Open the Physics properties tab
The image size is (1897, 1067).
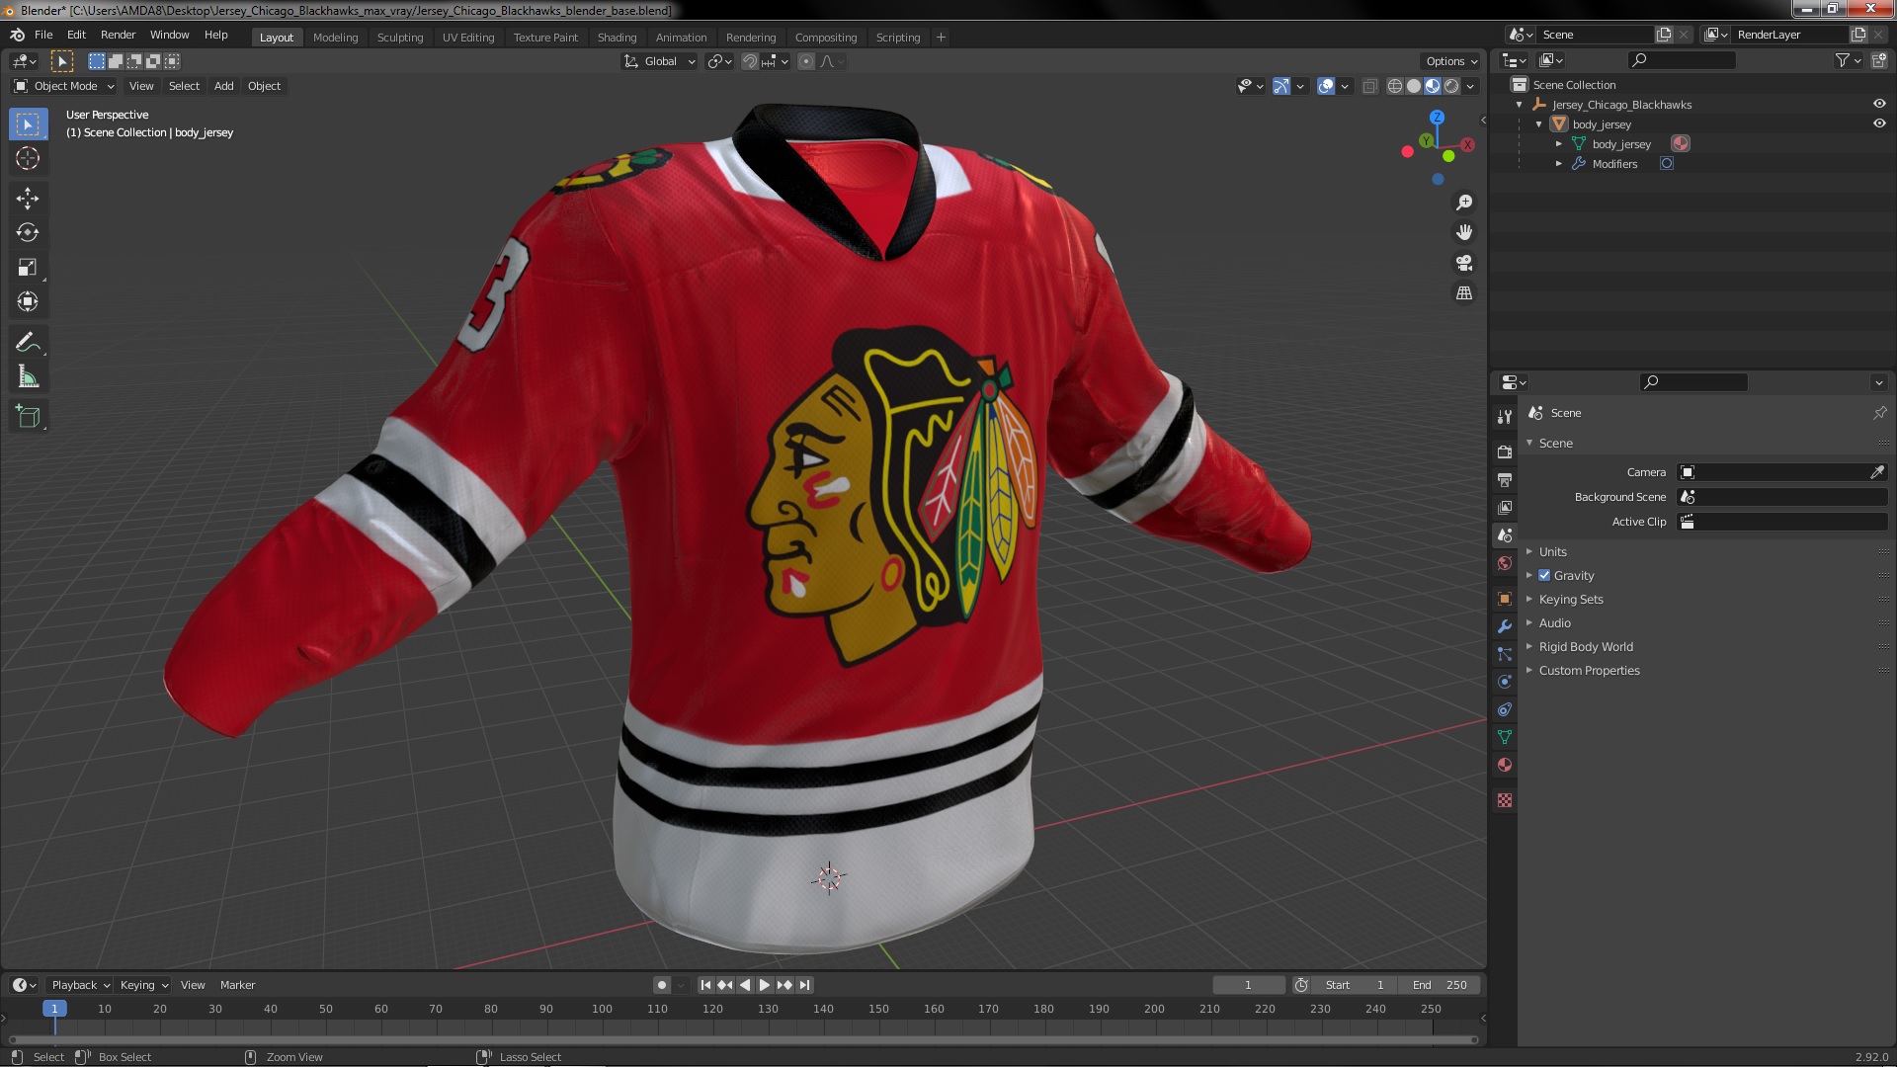(x=1505, y=682)
